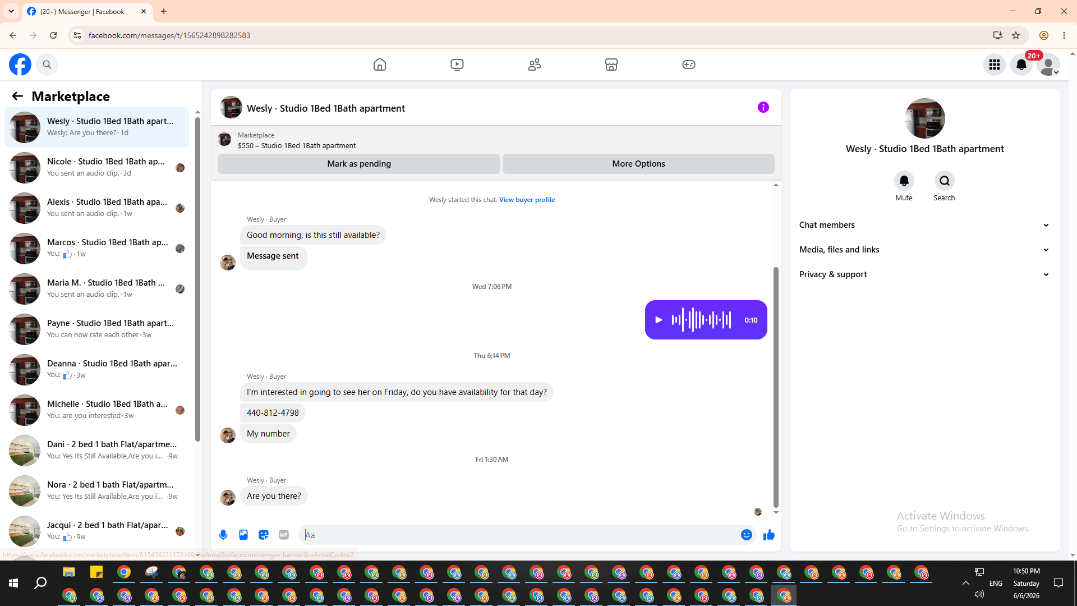Click the Facebook search magnifier icon
The image size is (1077, 606).
(47, 65)
